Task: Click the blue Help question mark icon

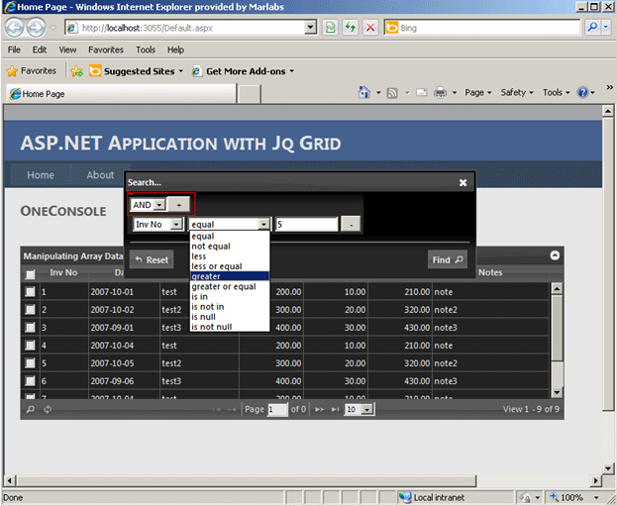Action: (582, 92)
